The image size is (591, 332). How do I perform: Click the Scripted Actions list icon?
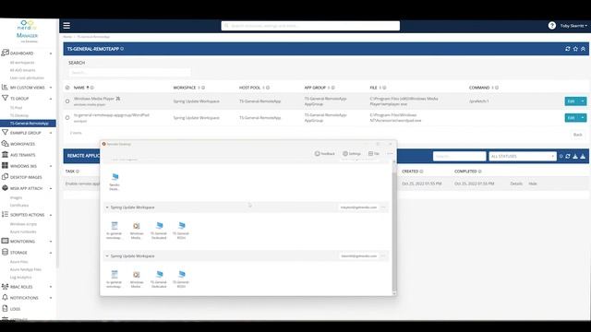tap(5, 215)
